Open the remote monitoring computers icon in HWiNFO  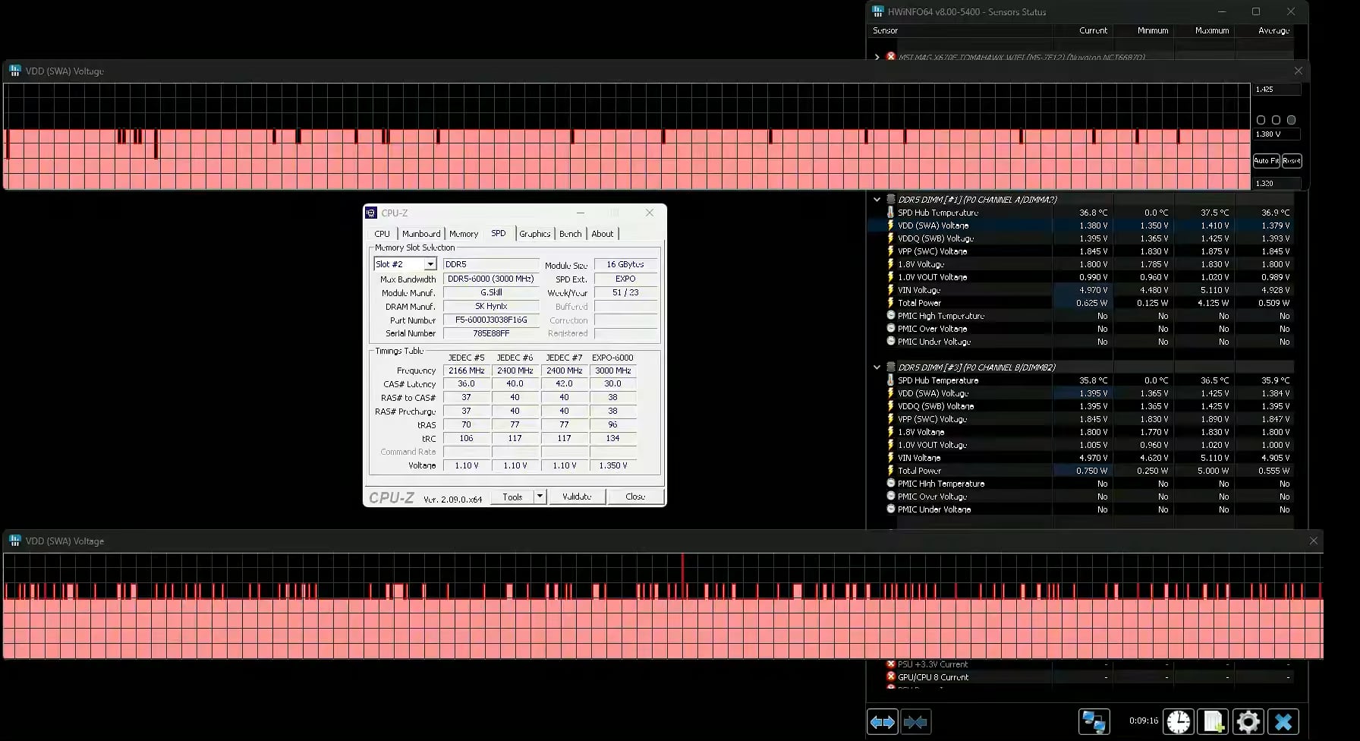(1094, 721)
